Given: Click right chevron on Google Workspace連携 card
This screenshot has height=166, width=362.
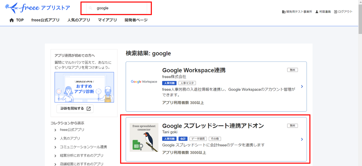Looking at the screenshot, I should tap(302, 86).
